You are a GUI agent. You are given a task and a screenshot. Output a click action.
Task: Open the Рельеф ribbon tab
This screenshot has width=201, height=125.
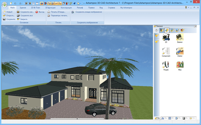80,8
